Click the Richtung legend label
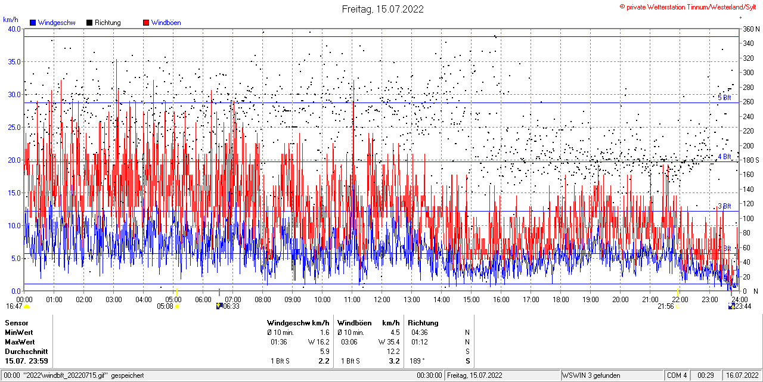Viewport: 763px width, 382px height. coord(108,23)
